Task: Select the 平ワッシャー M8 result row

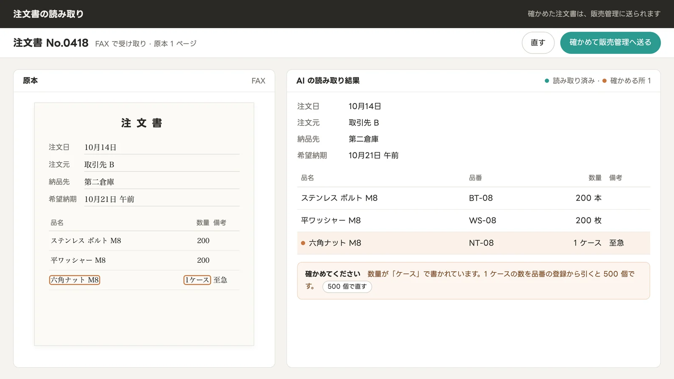Action: tap(473, 220)
